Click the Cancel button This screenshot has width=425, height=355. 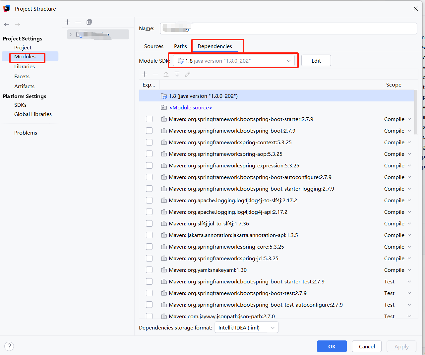click(x=367, y=346)
